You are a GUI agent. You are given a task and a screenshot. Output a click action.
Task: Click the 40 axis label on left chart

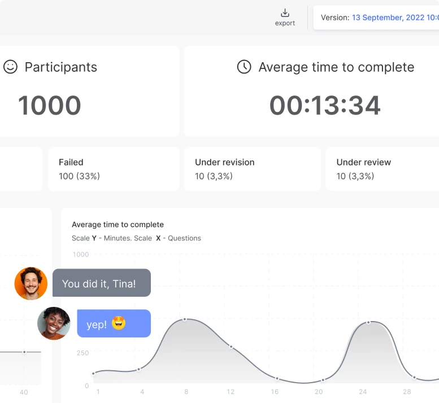[x=24, y=392]
